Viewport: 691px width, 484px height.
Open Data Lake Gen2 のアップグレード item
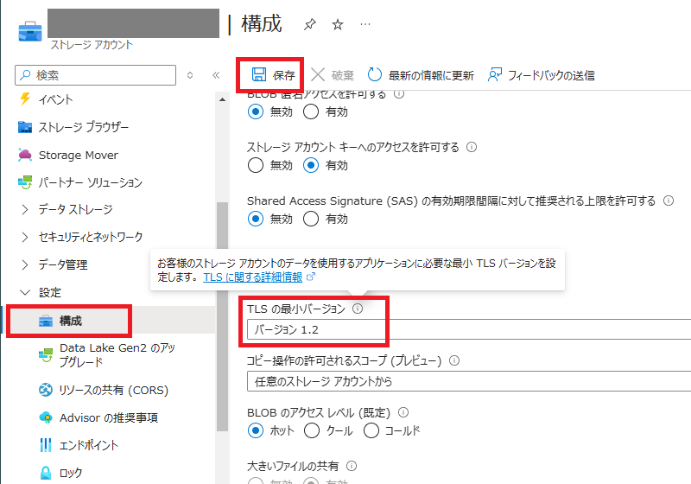[117, 355]
